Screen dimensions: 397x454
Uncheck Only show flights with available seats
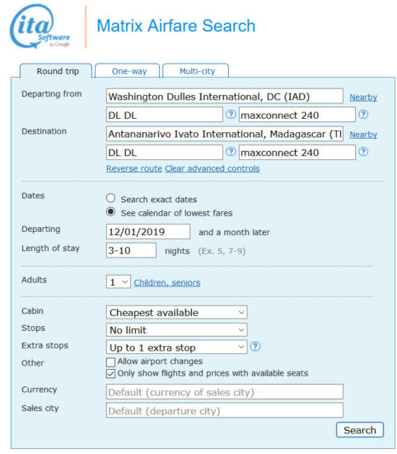pyautogui.click(x=110, y=373)
